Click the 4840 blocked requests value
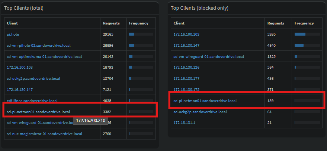Viewport: 327px width, 151px height. (x=272, y=45)
